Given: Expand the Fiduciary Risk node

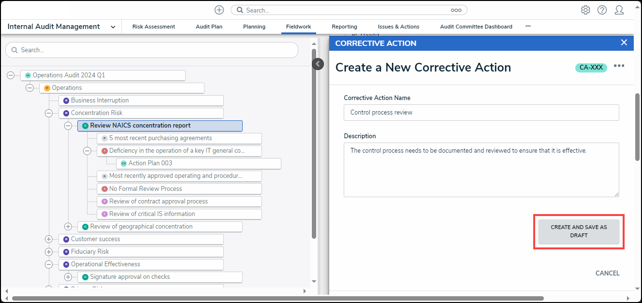Looking at the screenshot, I should [48, 252].
